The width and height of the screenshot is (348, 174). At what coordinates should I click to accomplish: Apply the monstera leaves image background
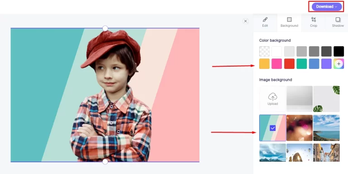click(326, 99)
